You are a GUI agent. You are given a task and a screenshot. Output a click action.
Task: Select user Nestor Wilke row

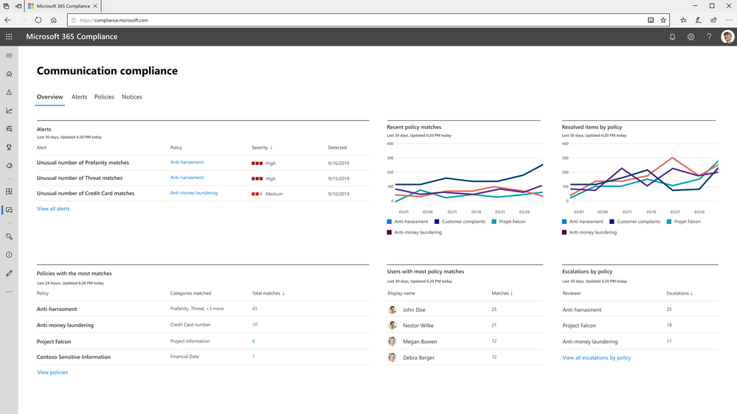465,326
